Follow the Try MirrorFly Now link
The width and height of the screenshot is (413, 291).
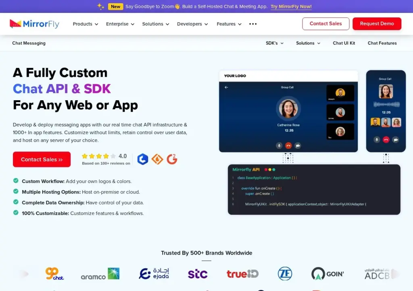coord(291,6)
